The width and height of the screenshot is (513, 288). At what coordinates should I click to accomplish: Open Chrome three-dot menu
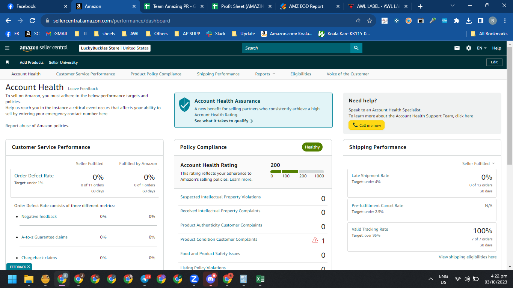[504, 21]
